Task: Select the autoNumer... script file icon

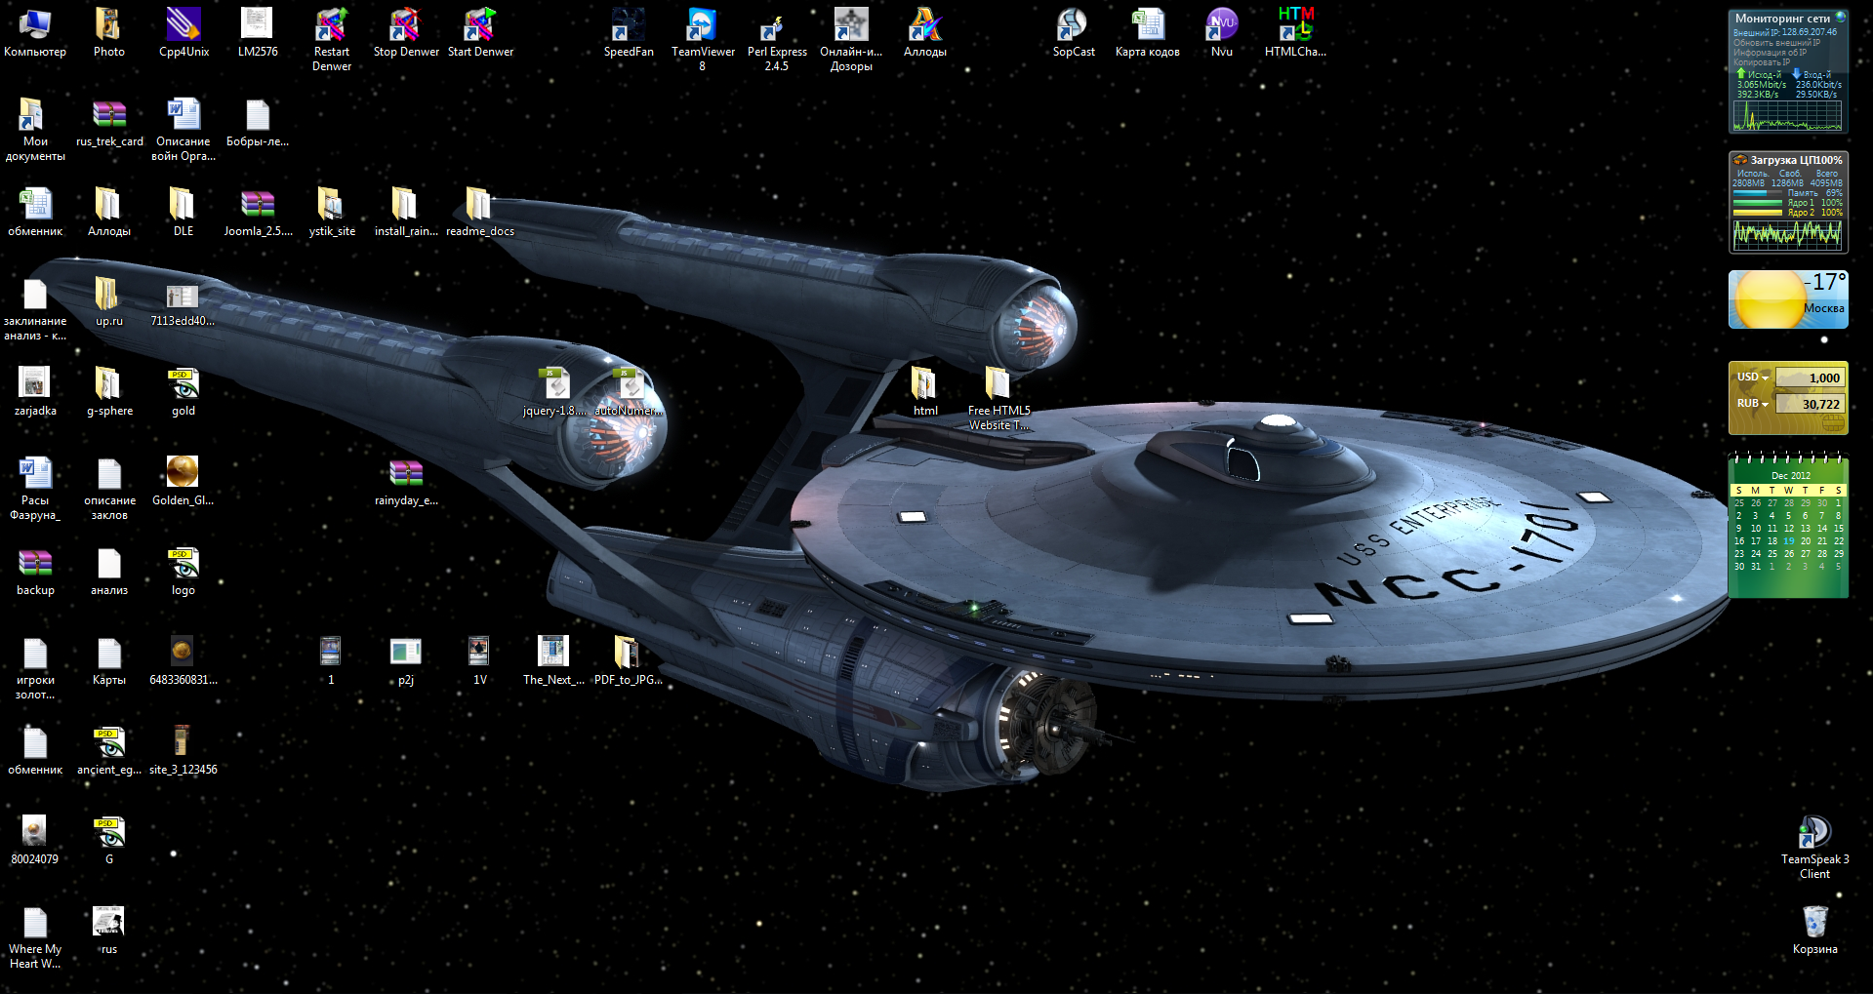Action: (629, 391)
